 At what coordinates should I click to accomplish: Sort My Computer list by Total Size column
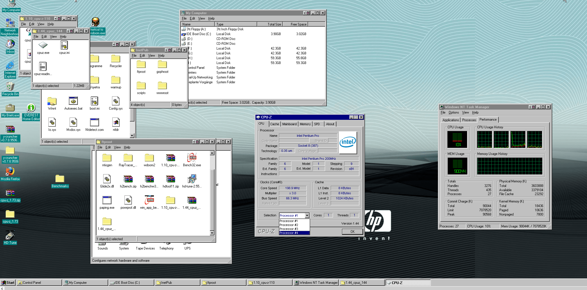(270, 24)
